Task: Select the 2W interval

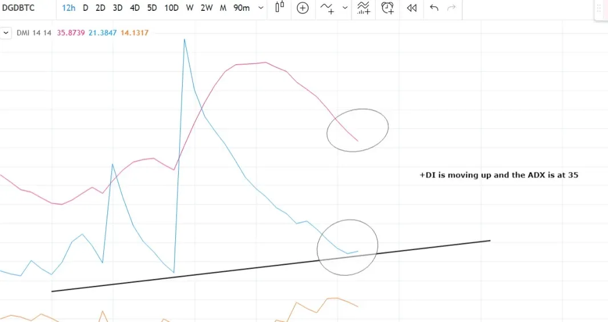Action: pyautogui.click(x=207, y=8)
